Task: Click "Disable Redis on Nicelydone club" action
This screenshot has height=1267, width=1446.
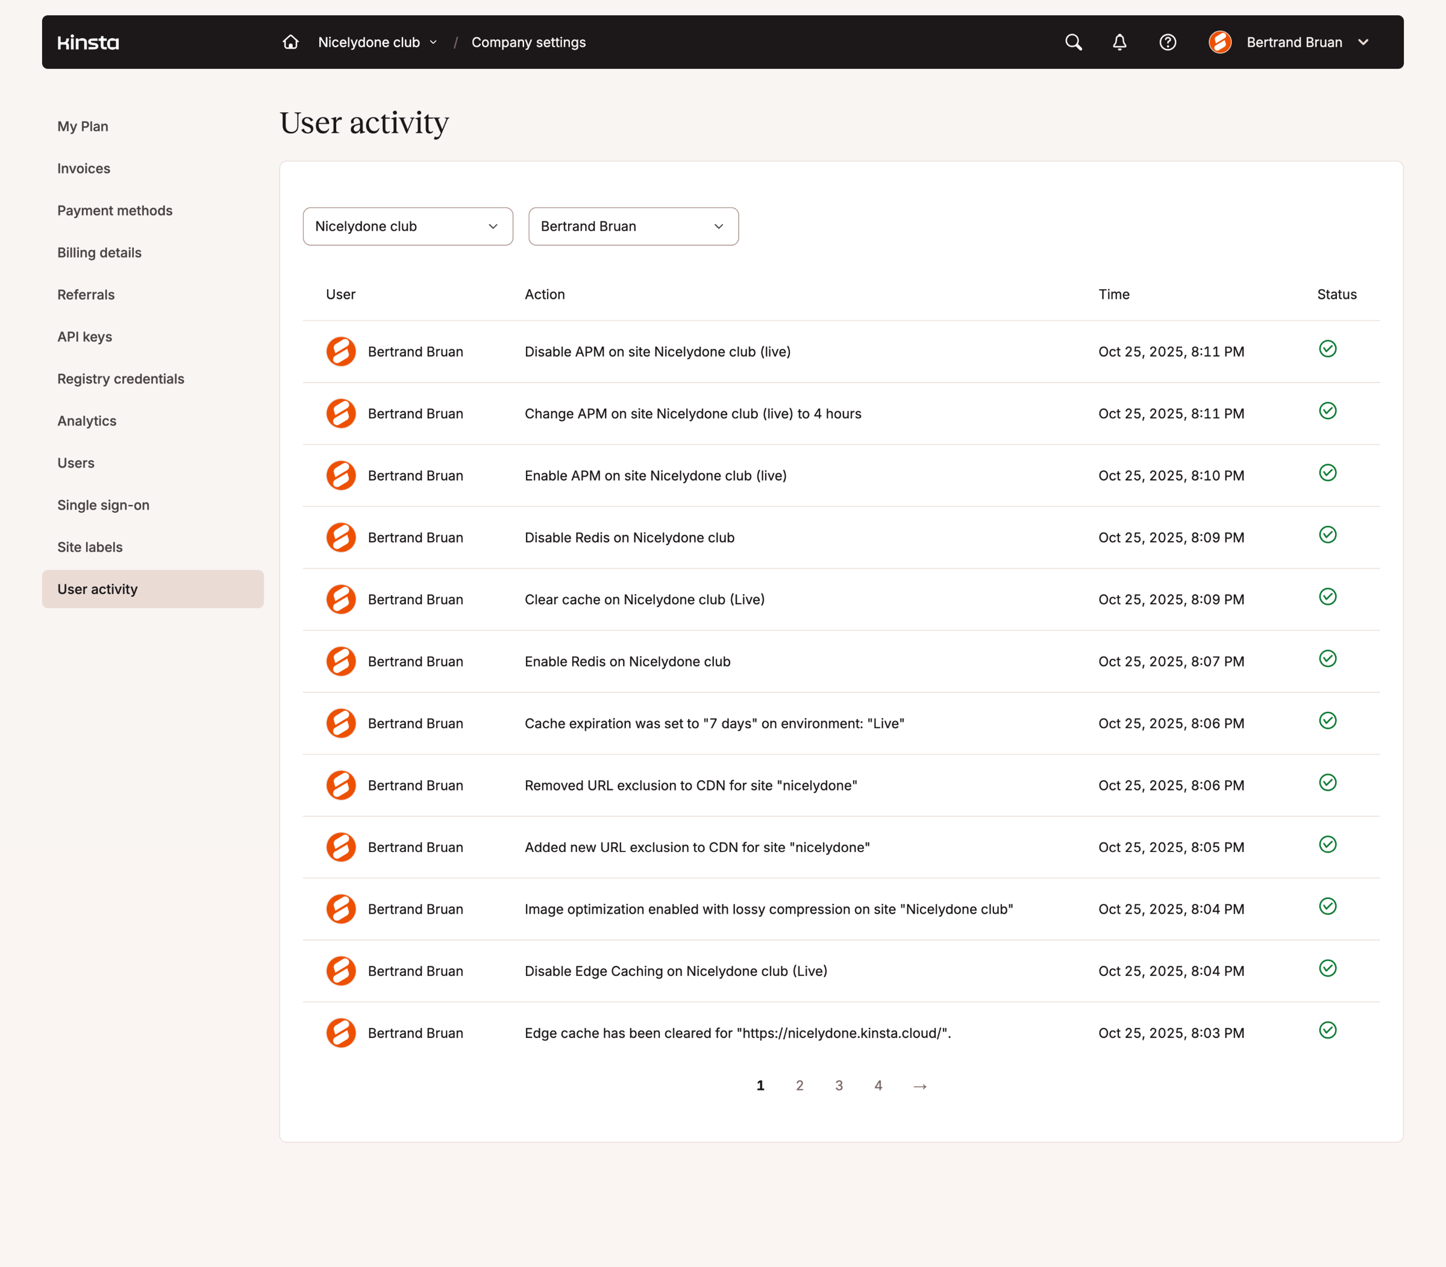Action: (629, 537)
